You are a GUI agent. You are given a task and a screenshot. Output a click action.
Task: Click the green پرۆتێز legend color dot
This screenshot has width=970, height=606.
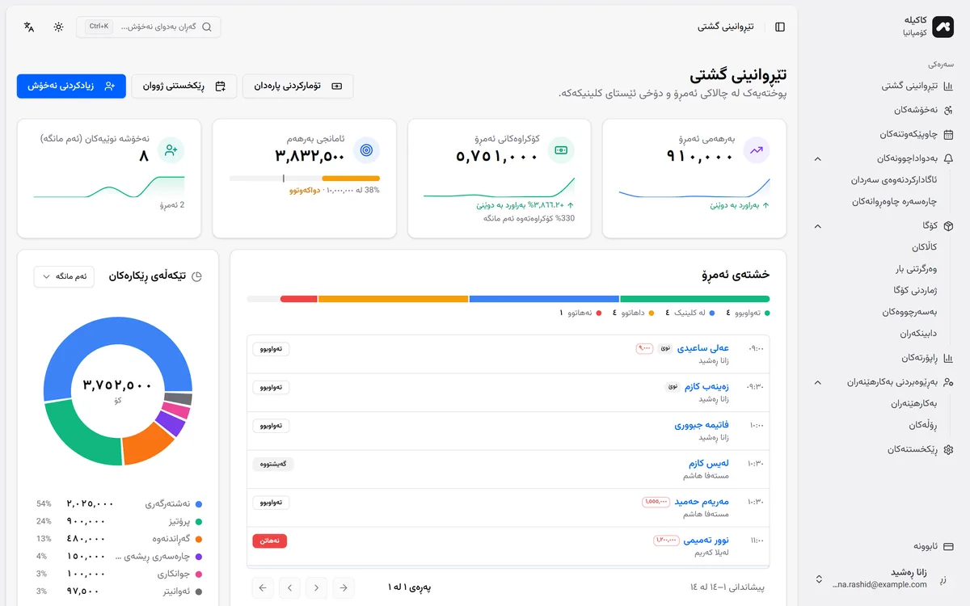pos(199,522)
